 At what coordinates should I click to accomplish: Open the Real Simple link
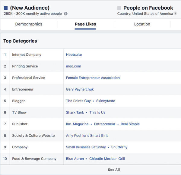coord(130,124)
